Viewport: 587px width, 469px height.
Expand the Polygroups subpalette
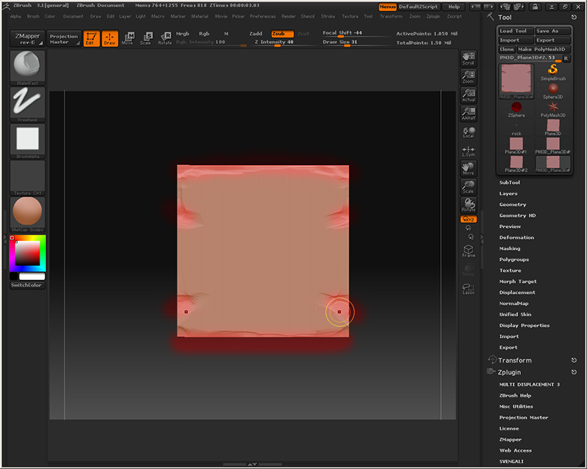[514, 259]
